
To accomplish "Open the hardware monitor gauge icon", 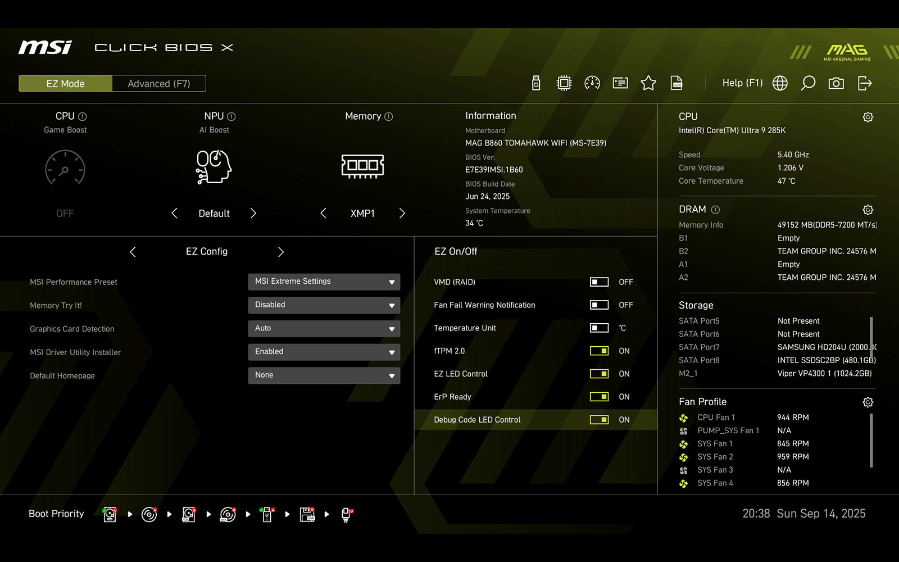I will coord(592,83).
